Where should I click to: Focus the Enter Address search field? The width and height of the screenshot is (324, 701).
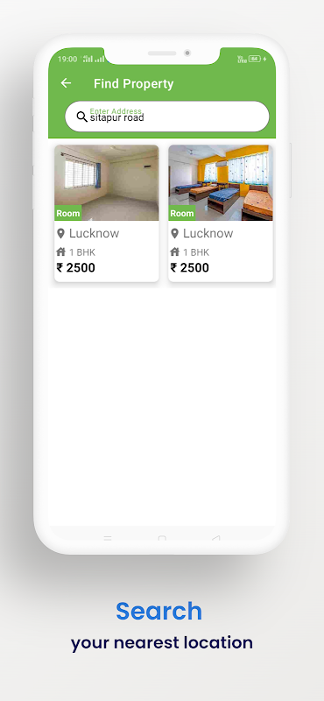pyautogui.click(x=167, y=117)
